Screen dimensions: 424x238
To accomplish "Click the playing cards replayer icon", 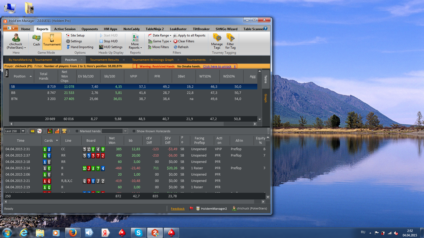I will coord(39,131).
